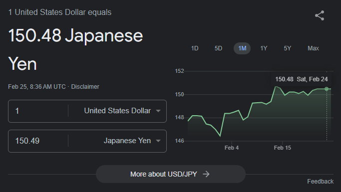Open the Japanese Yen currency dropdown arrow
341x192 pixels.
pyautogui.click(x=158, y=141)
